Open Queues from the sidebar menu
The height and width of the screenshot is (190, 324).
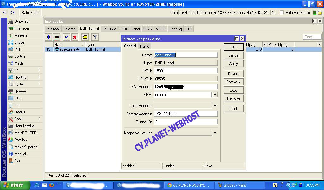pos(20,91)
